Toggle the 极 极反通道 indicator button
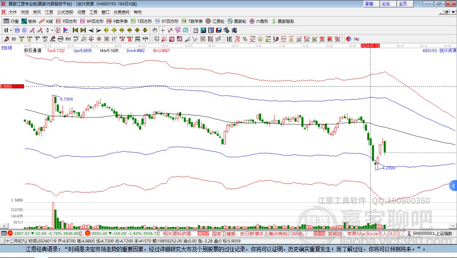Image resolution: width=457 pixels, height=258 pixels. pos(58,30)
